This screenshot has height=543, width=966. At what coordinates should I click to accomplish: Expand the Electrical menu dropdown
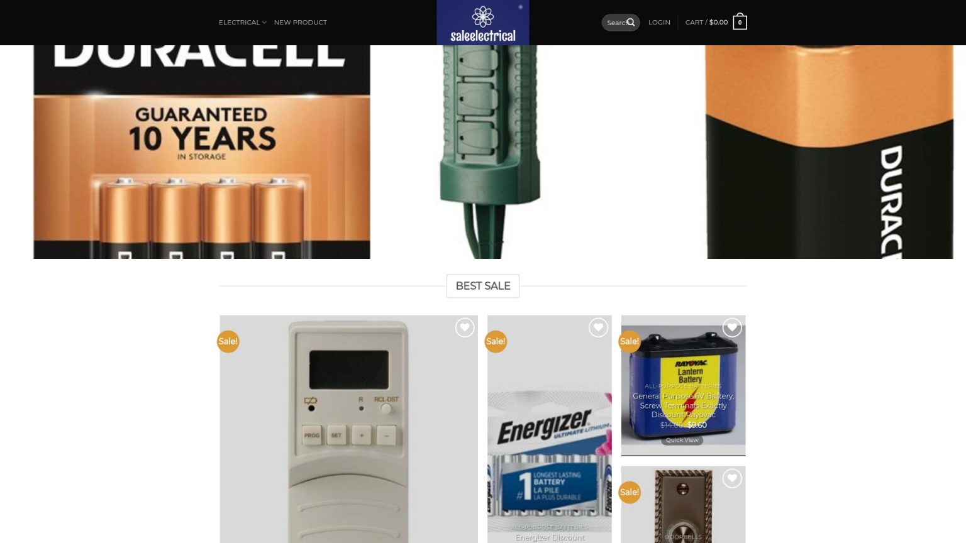tap(242, 23)
